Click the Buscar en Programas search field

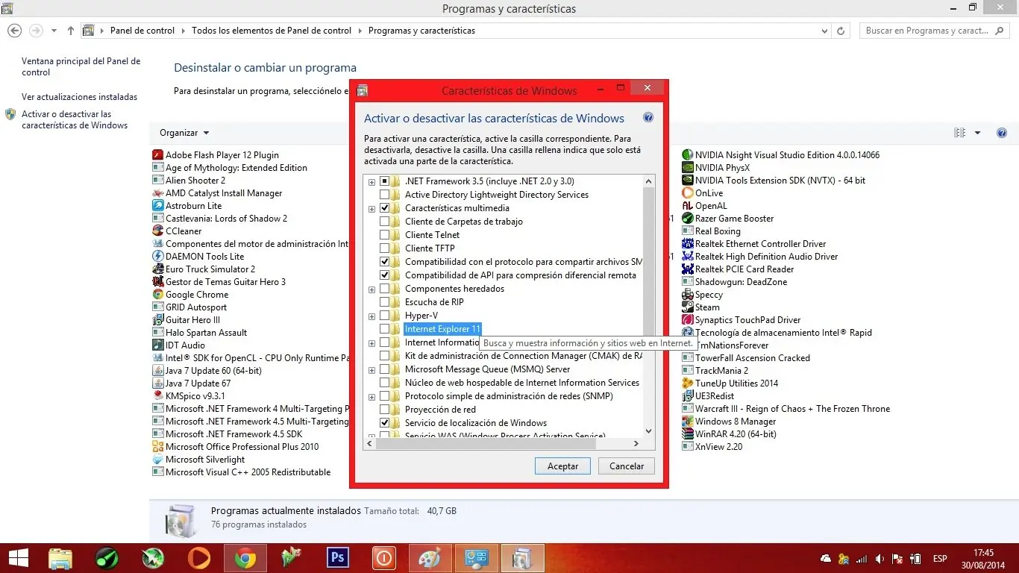click(935, 31)
